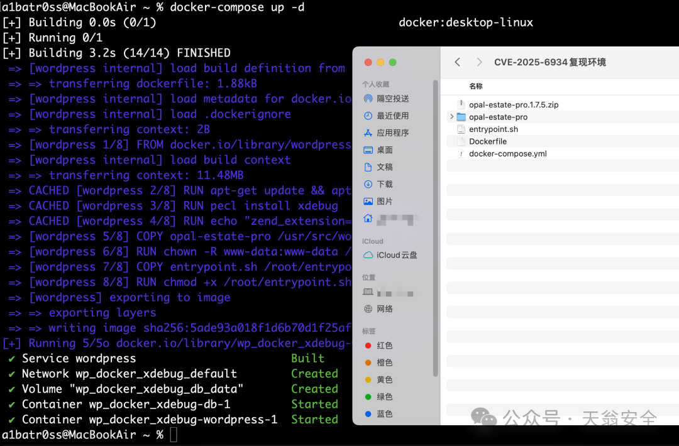
Task: Go to Desktop (桌面) in sidebar
Action: click(x=378, y=150)
